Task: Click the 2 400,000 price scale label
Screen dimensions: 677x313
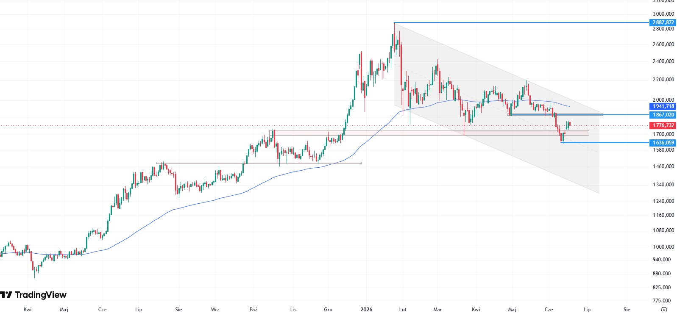Action: point(663,61)
